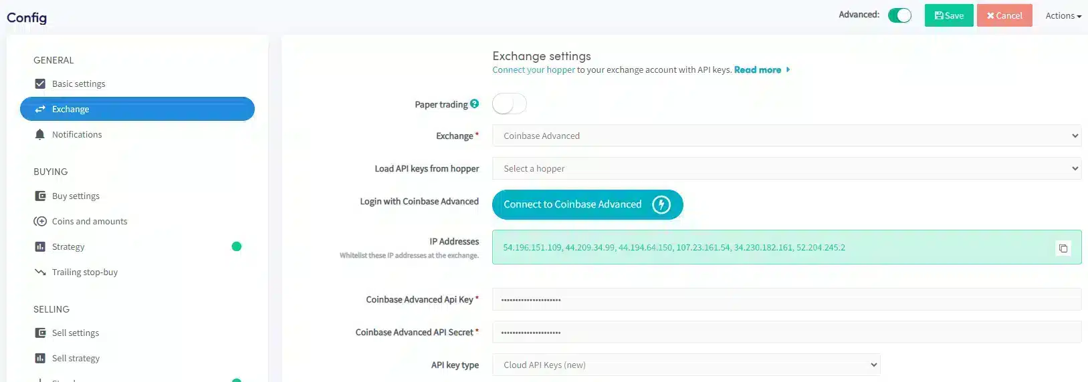Focus the Coinbase Advanced Api Key field

787,299
